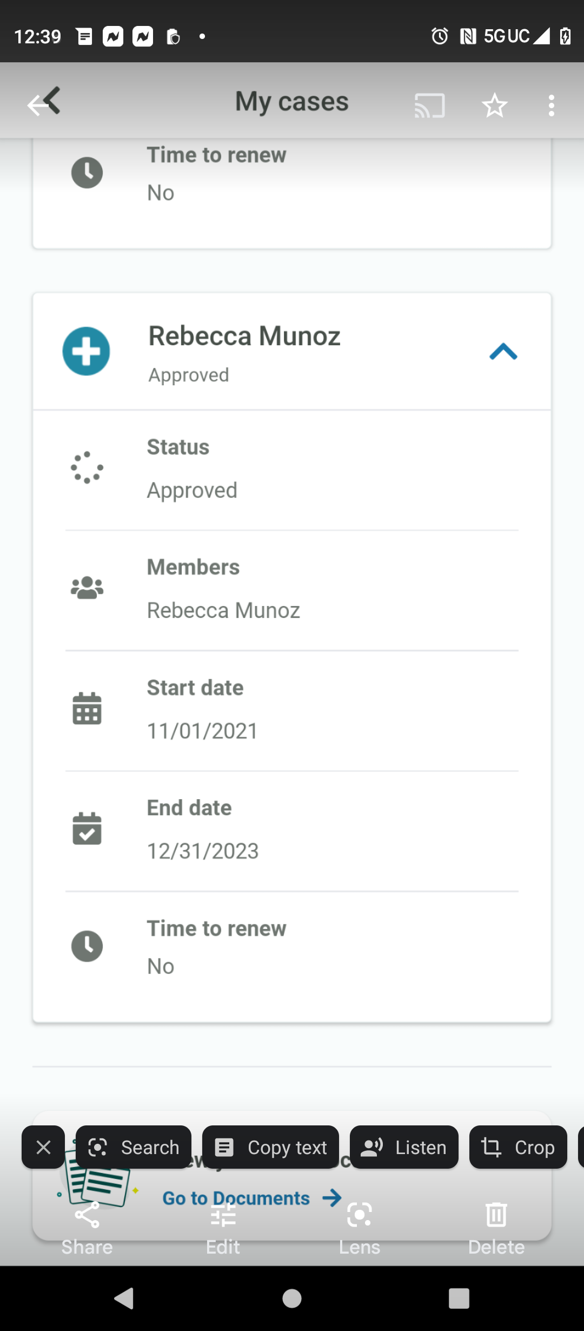This screenshot has width=584, height=1331.
Task: Tap the Status spinner icon
Action: 87,467
